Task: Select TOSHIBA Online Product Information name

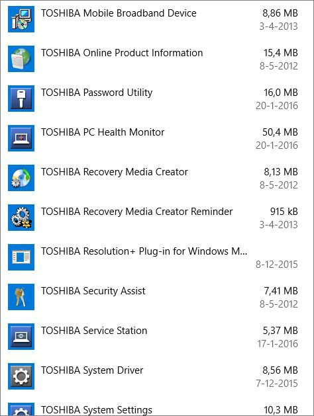Action: pyautogui.click(x=122, y=53)
